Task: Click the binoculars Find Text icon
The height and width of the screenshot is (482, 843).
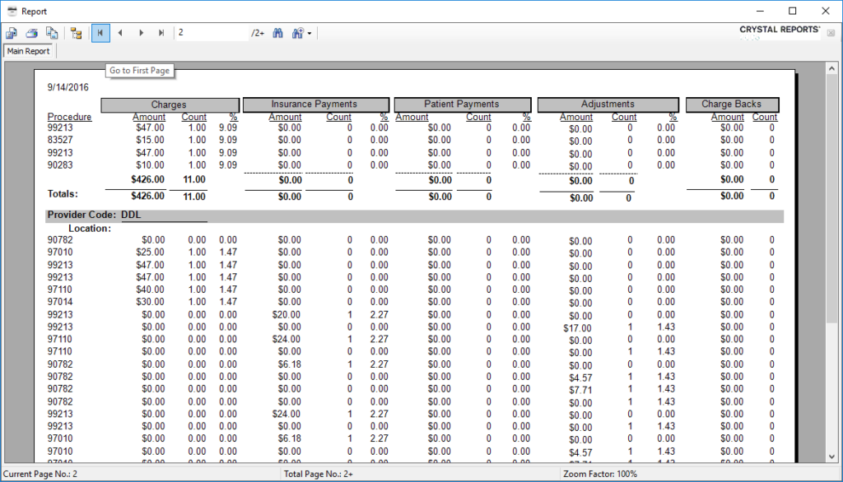Action: coord(277,33)
